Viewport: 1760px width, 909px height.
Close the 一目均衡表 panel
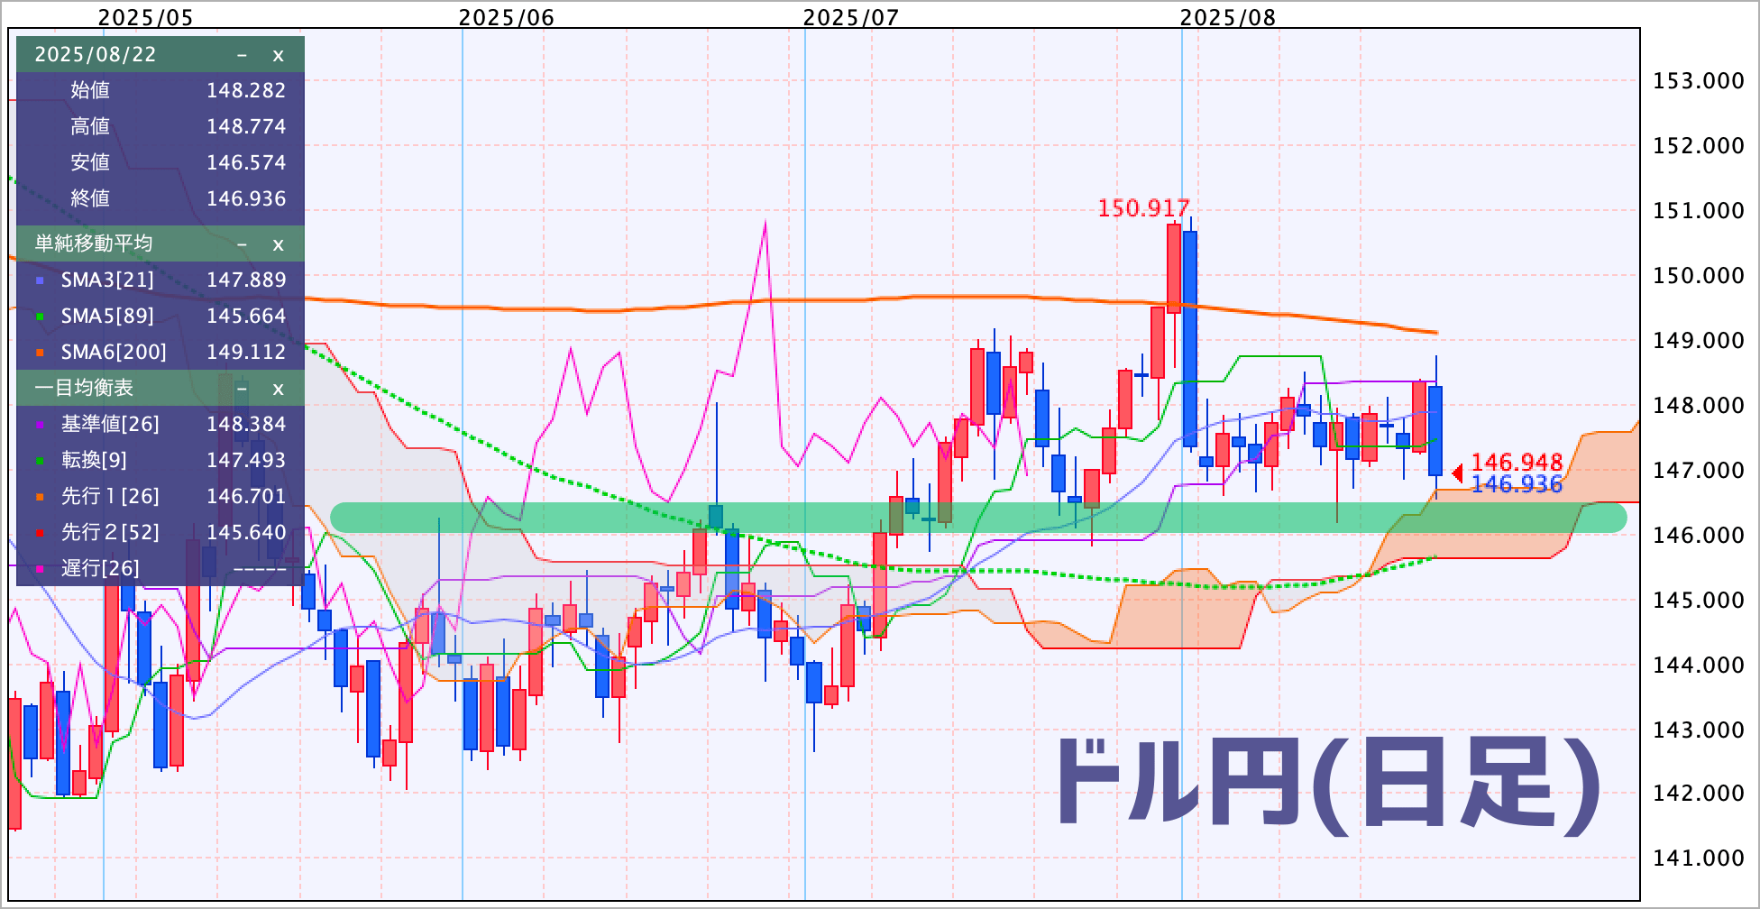tap(278, 389)
